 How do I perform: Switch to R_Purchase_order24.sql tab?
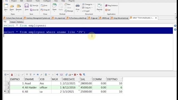pyautogui.click(x=77, y=18)
